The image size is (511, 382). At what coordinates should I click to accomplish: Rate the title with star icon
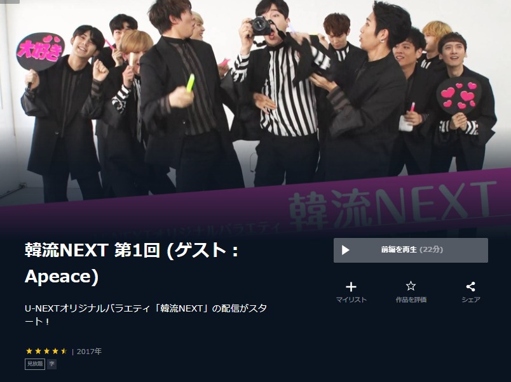click(x=411, y=286)
